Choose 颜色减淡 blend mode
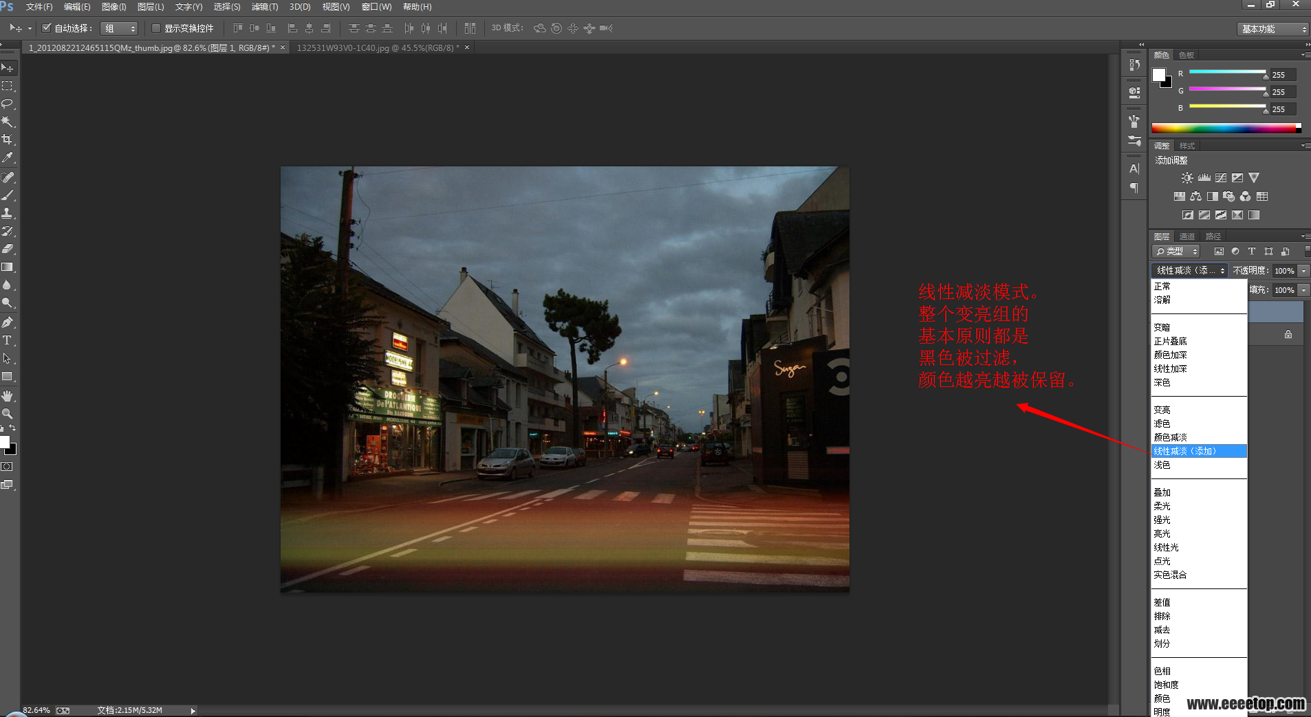 click(x=1199, y=437)
